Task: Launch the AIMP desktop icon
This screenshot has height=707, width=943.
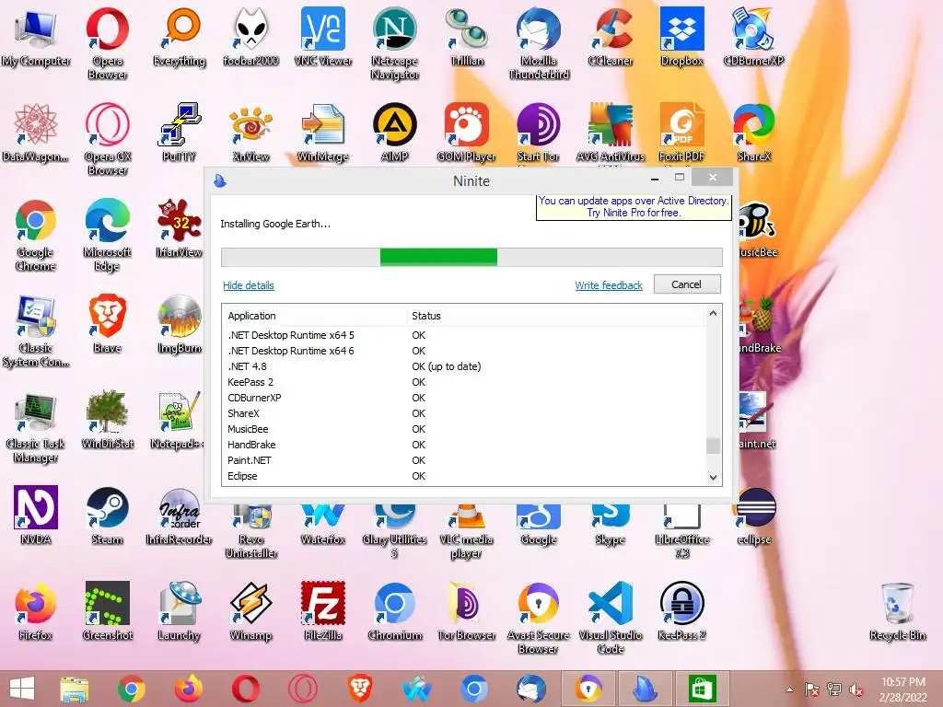Action: (x=394, y=133)
